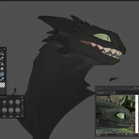
Task: Minimize the Brush Size panel
Action: [19, 97]
